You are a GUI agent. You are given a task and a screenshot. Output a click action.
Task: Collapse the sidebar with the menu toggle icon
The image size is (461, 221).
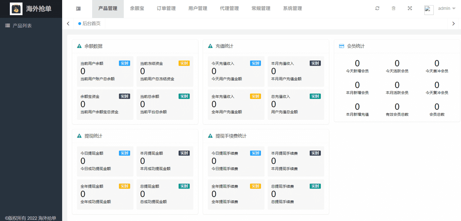click(78, 9)
